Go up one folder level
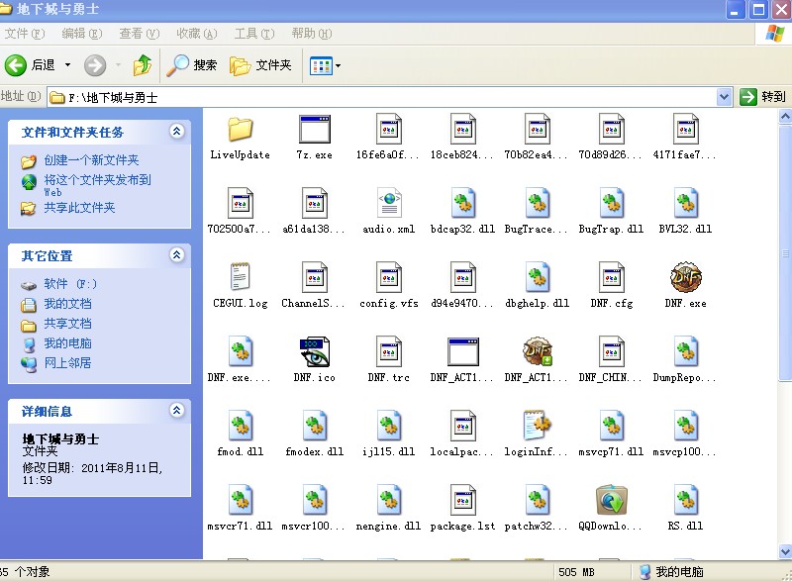This screenshot has height=581, width=792. pos(143,65)
